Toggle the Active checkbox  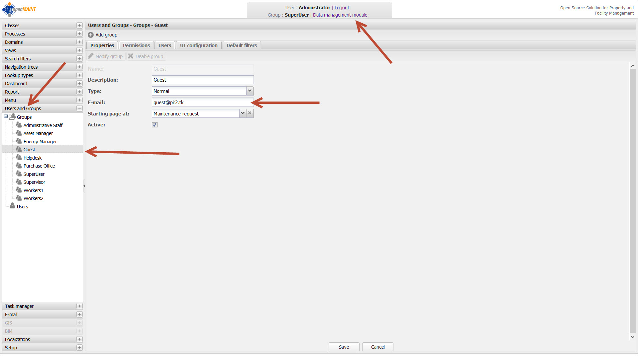coord(155,125)
